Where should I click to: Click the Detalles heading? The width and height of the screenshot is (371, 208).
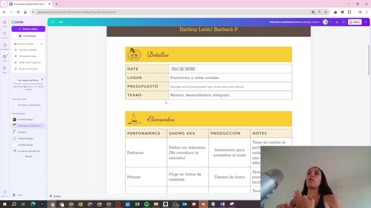158,55
